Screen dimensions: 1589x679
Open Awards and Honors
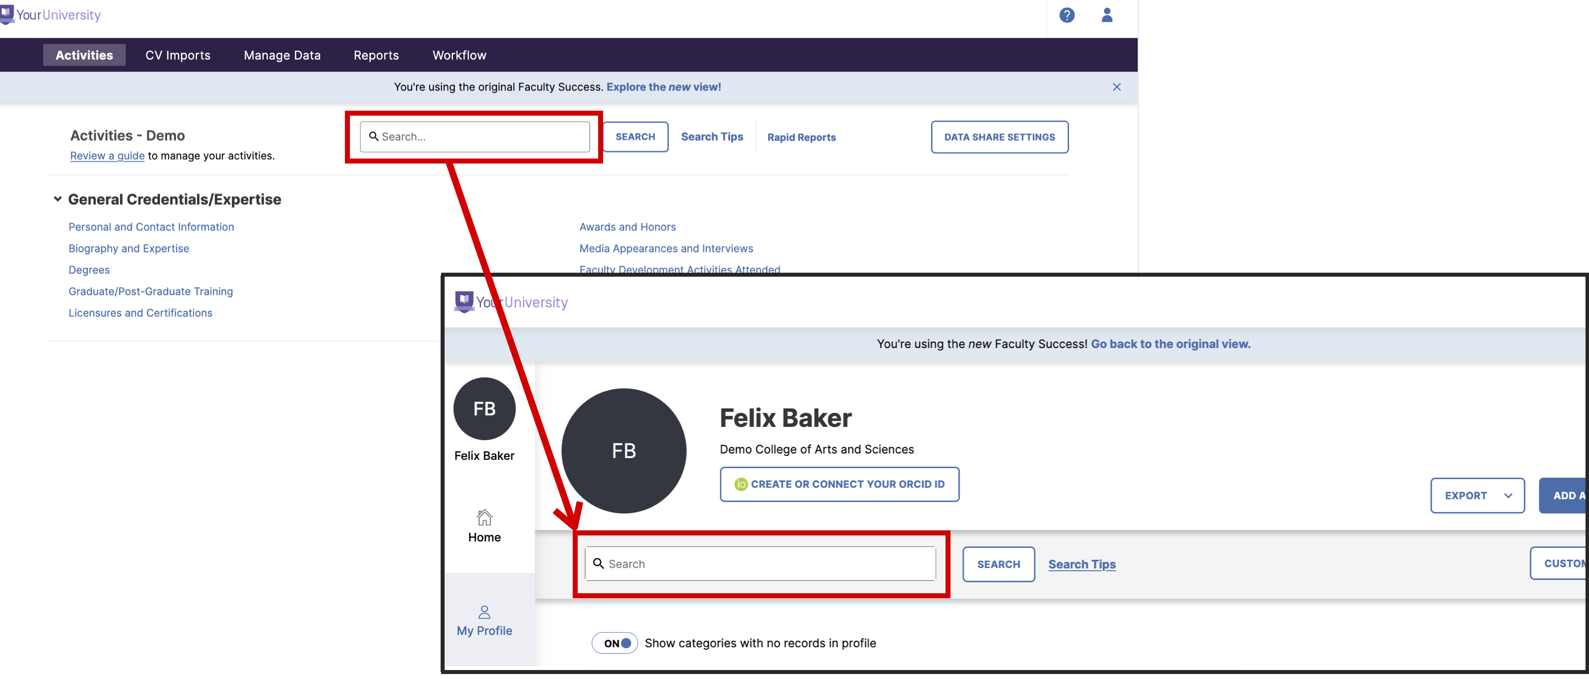click(x=628, y=227)
